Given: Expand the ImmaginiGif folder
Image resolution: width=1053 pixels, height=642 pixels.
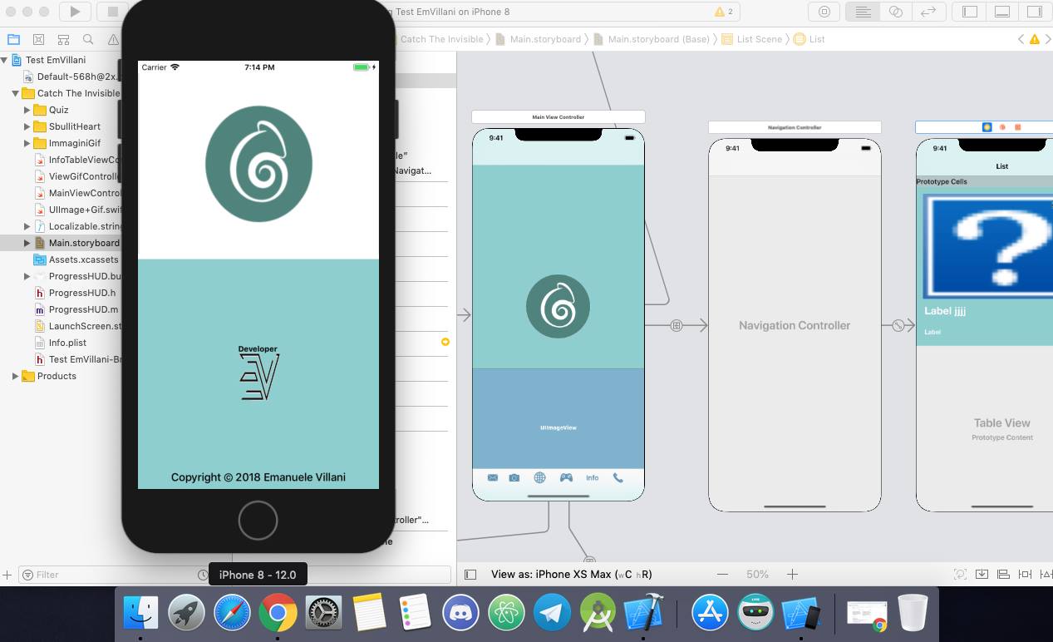Looking at the screenshot, I should pyautogui.click(x=27, y=143).
